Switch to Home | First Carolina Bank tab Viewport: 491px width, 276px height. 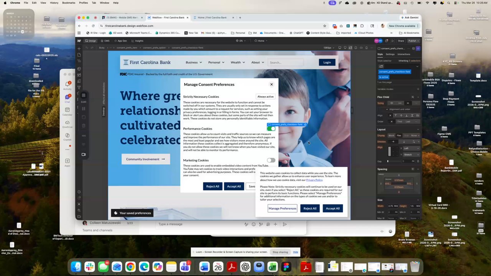[x=212, y=17]
